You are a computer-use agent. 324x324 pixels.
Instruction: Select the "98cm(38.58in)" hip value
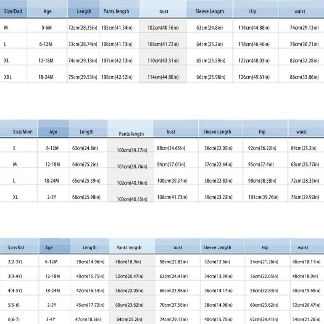click(262, 181)
